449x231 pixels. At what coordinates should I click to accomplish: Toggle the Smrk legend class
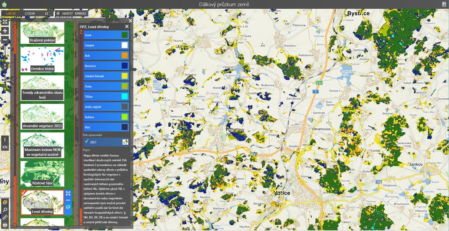click(106, 35)
